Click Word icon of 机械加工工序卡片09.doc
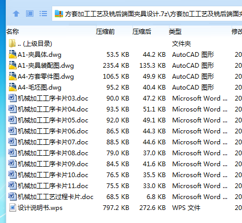The width and height of the screenshot is (242, 223). (13, 164)
